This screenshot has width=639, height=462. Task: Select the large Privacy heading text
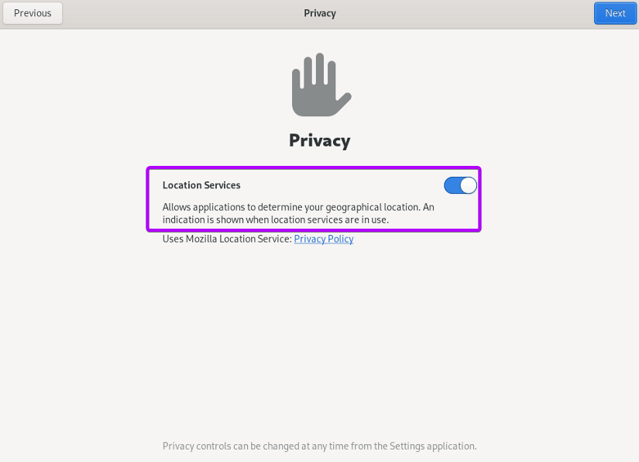[319, 140]
